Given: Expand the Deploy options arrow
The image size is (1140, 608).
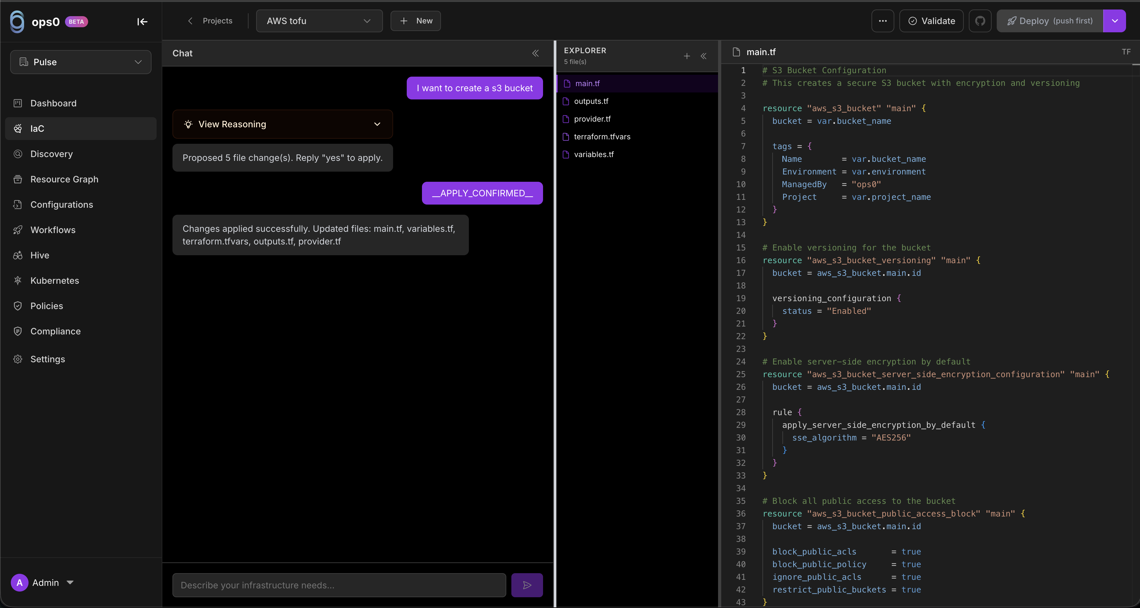Looking at the screenshot, I should tap(1114, 21).
